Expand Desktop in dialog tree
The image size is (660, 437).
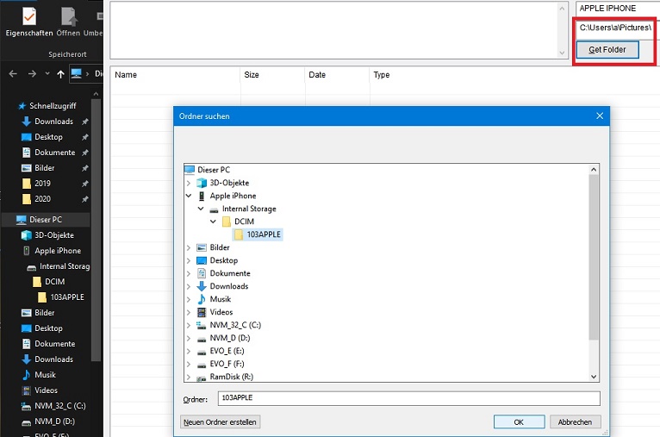(x=189, y=260)
